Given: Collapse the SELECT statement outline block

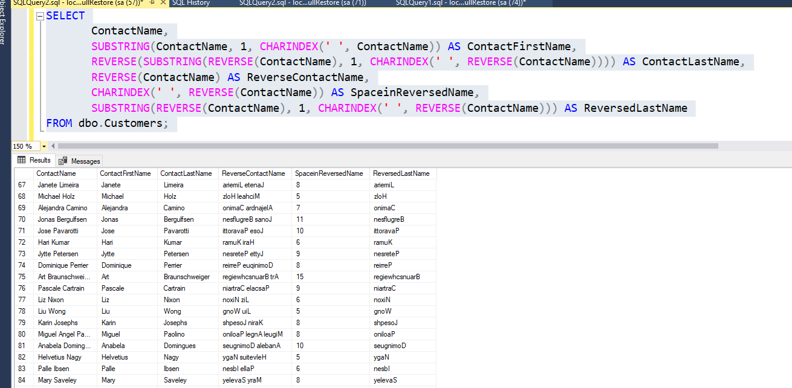Looking at the screenshot, I should tap(40, 16).
